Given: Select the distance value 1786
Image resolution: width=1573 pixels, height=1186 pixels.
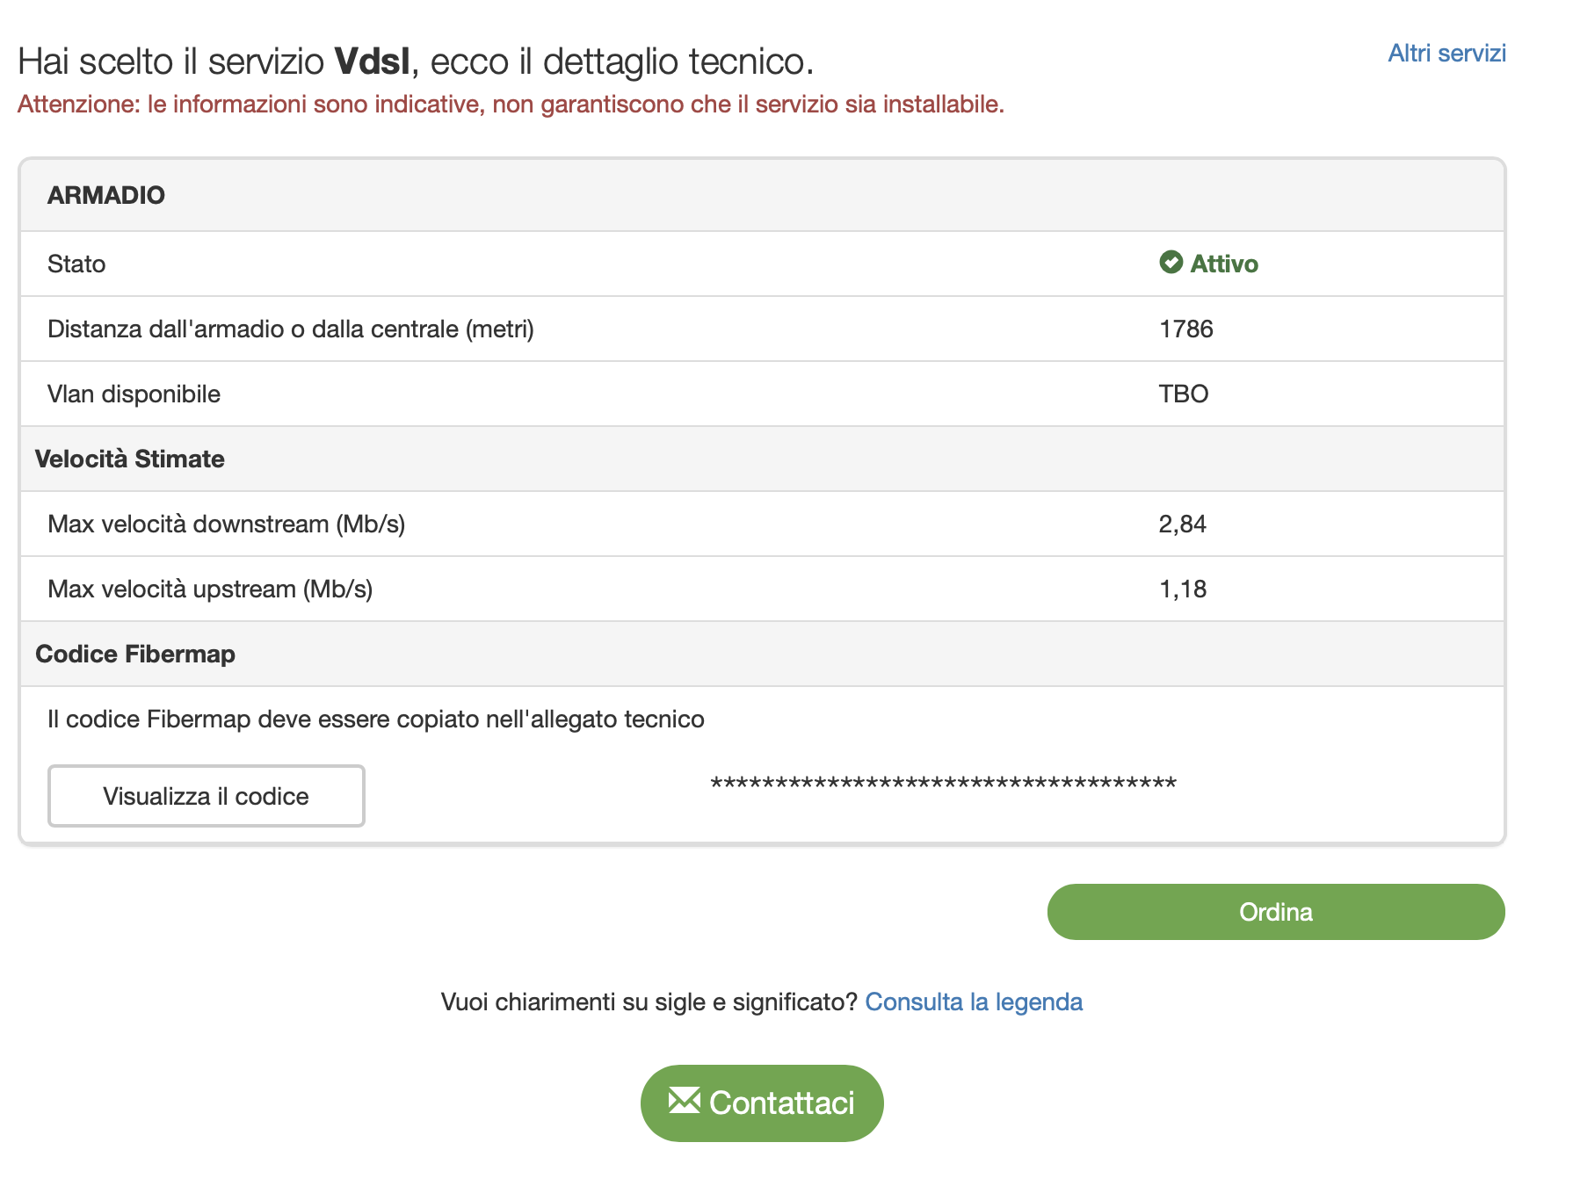Looking at the screenshot, I should pos(1185,329).
